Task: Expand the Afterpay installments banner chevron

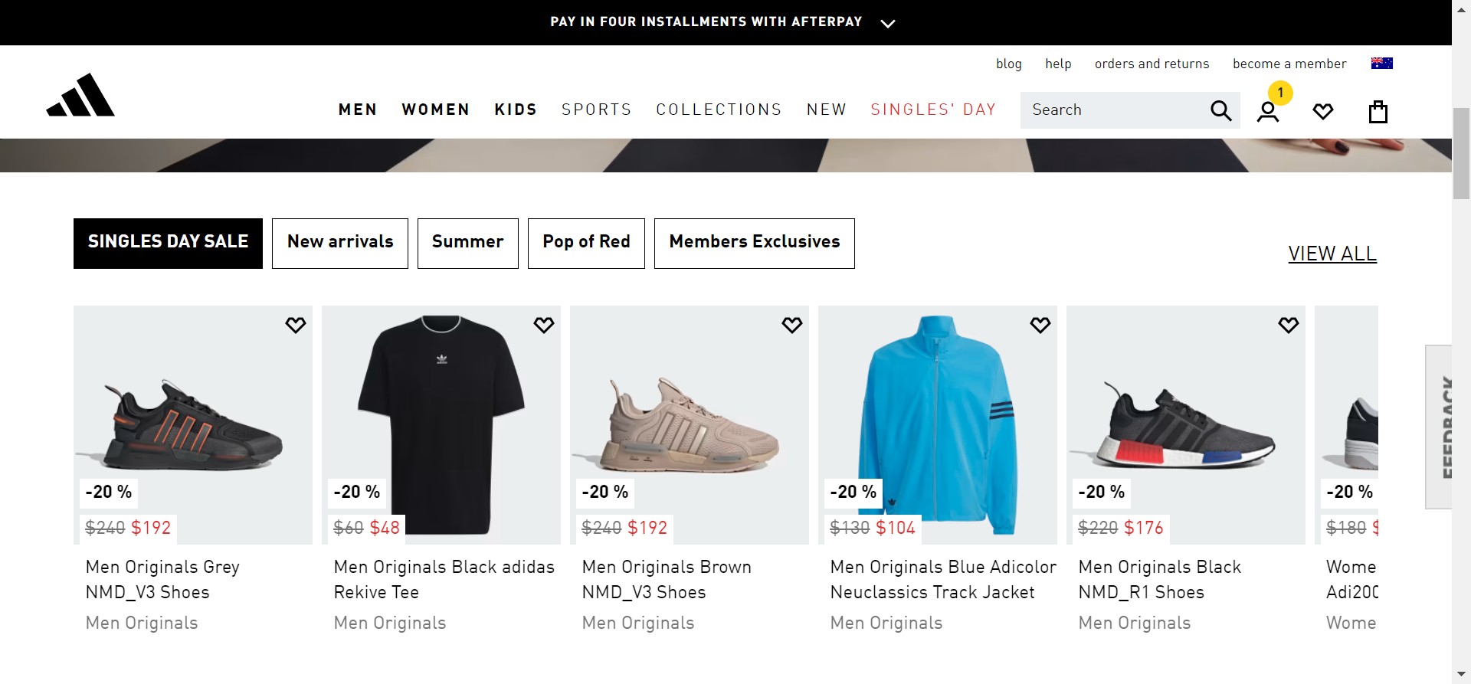Action: 888,23
